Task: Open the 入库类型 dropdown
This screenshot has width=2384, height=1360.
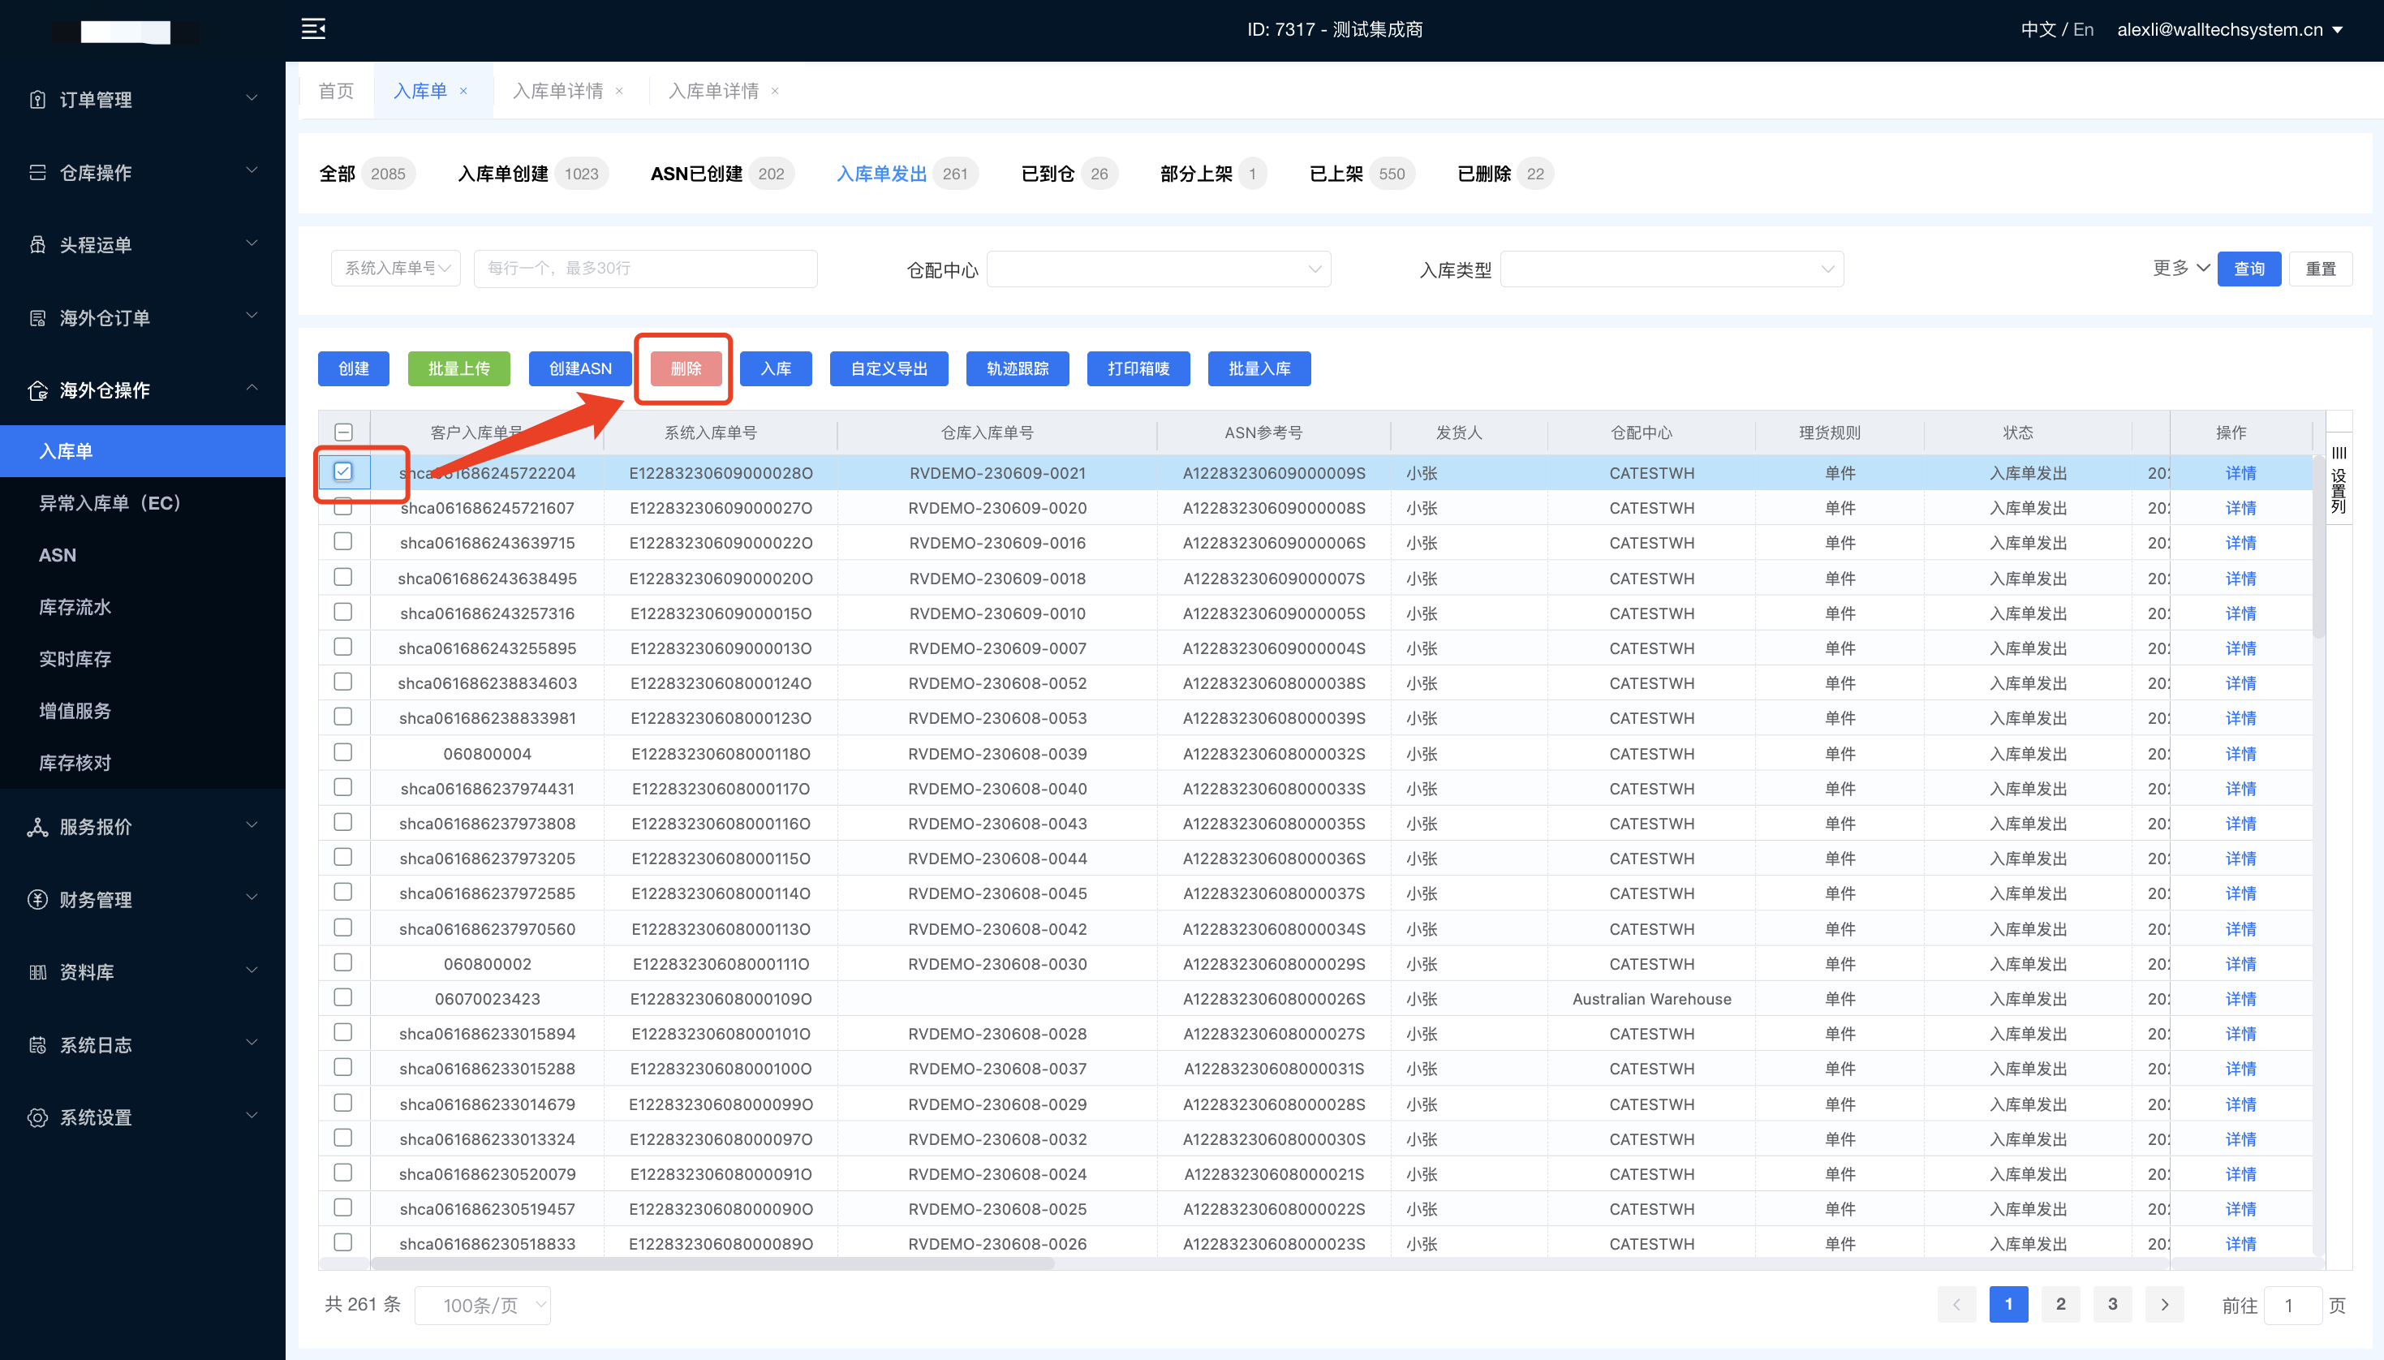Action: point(1672,269)
